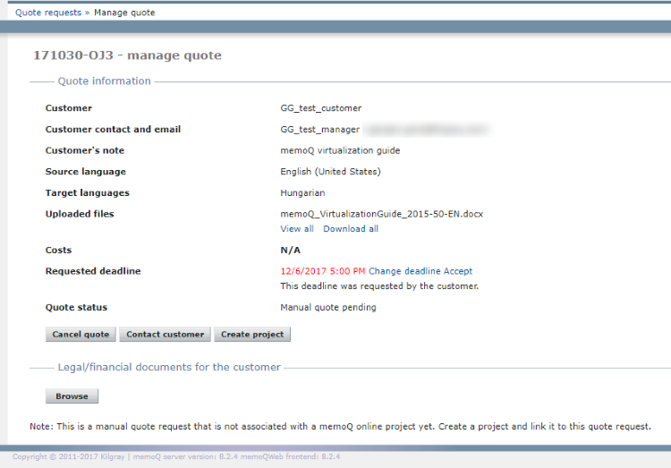Click the Quote information section header
Screen dimensions: 671x468
(104, 81)
